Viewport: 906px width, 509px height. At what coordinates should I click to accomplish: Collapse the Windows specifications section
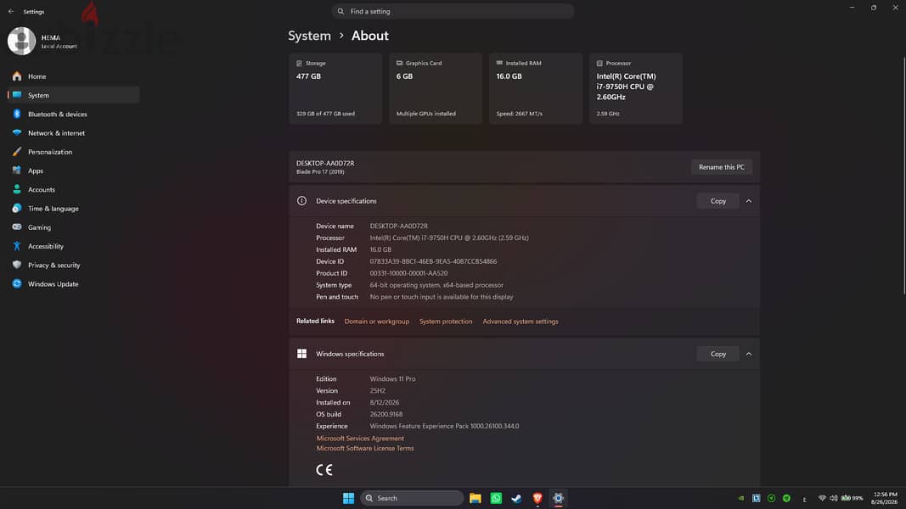tap(748, 354)
